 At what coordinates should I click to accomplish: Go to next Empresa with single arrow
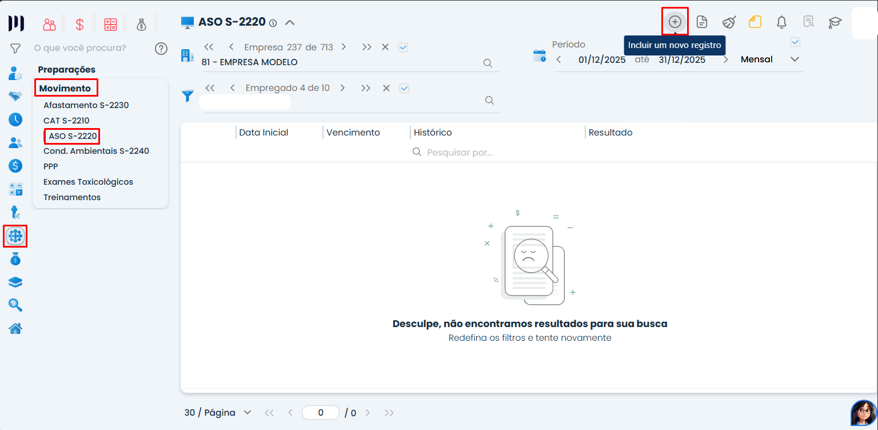click(345, 47)
